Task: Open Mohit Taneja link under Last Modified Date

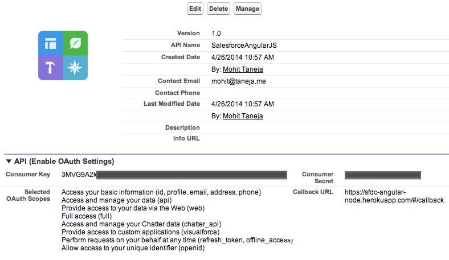Action: coord(243,116)
